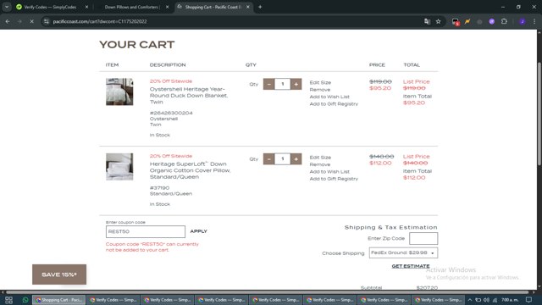Image resolution: width=542 pixels, height=305 pixels.
Task: Open Heritage SuperLoft Down Organic Cotton Pillow link
Action: pyautogui.click(x=190, y=170)
